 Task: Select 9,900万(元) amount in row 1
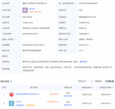click(x=87, y=95)
